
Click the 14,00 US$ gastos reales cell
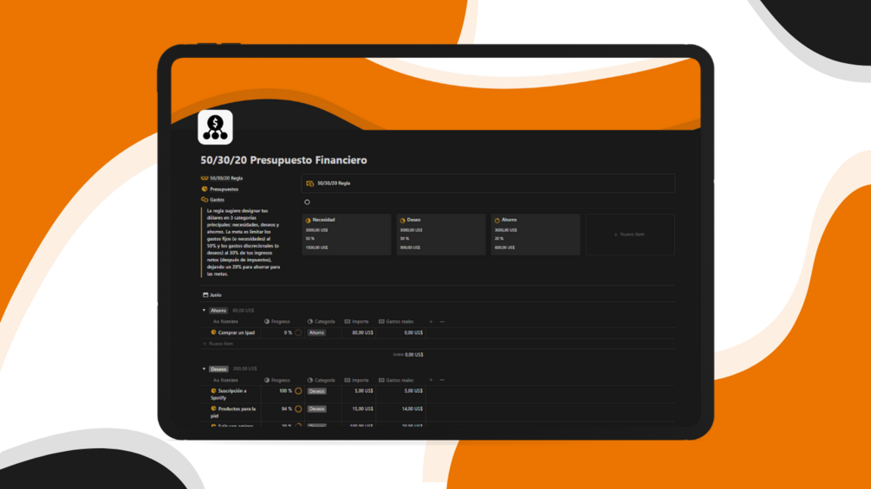click(x=413, y=409)
